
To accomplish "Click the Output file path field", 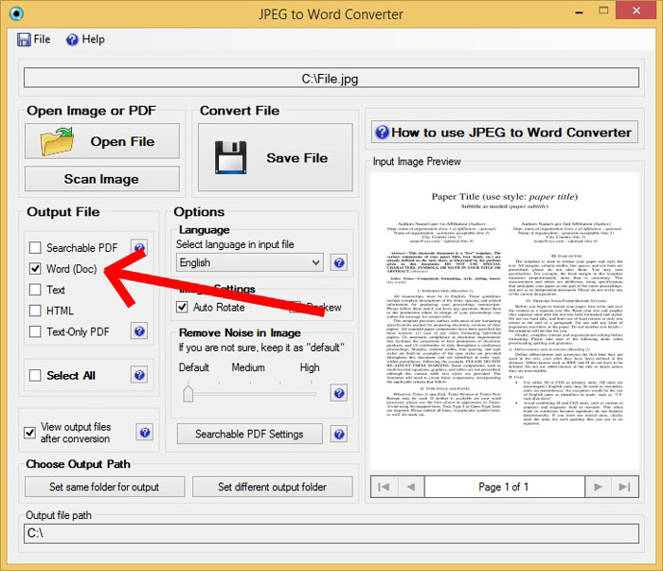I will pos(331,534).
